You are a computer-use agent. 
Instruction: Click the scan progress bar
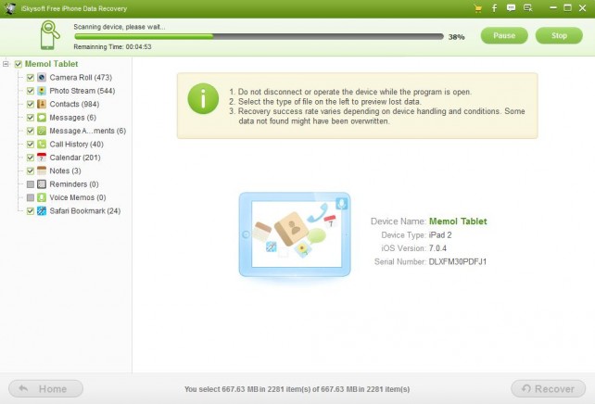click(259, 36)
